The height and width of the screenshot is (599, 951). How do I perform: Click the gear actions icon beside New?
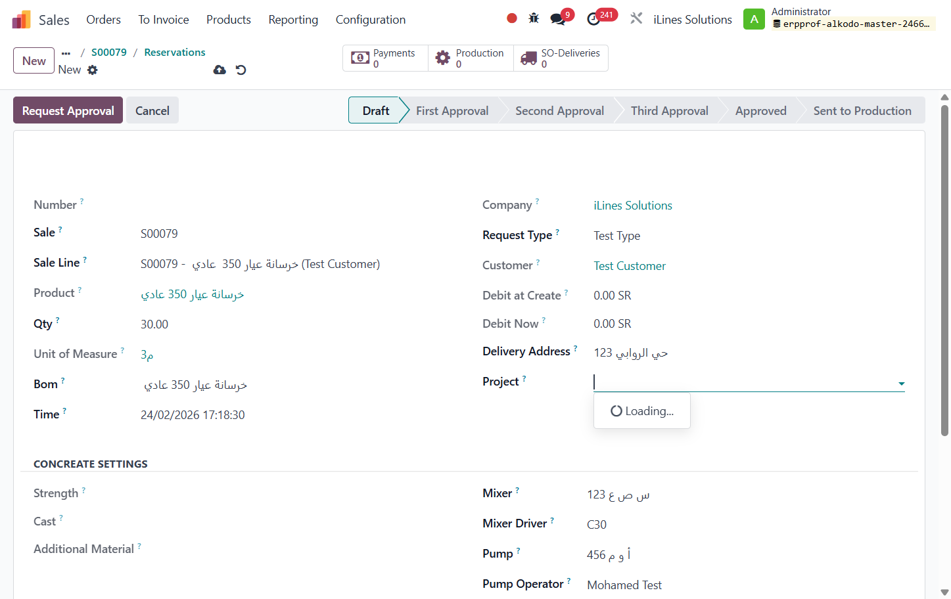tap(93, 70)
